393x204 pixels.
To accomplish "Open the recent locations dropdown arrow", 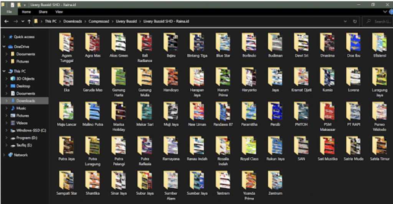I will click(23, 21).
